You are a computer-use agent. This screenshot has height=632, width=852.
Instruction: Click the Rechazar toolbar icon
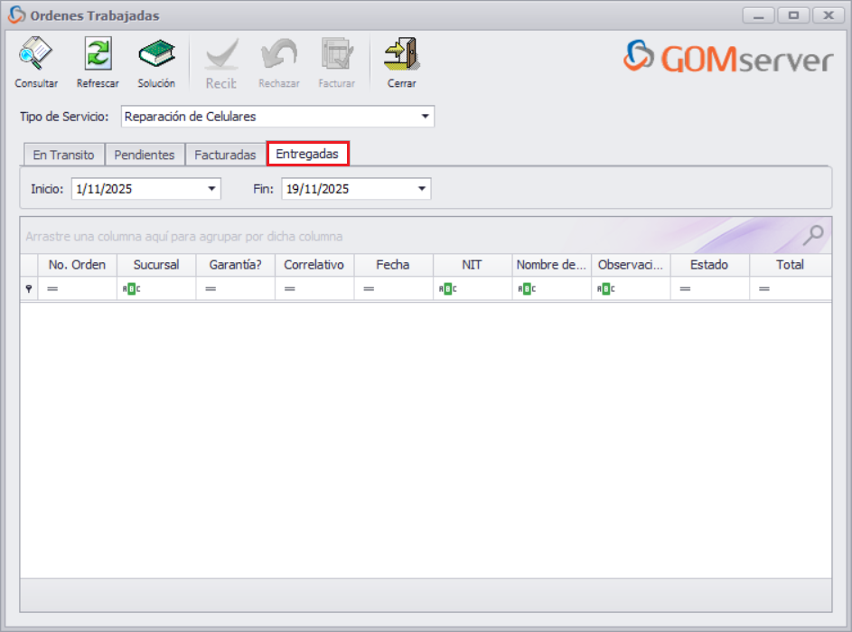278,56
